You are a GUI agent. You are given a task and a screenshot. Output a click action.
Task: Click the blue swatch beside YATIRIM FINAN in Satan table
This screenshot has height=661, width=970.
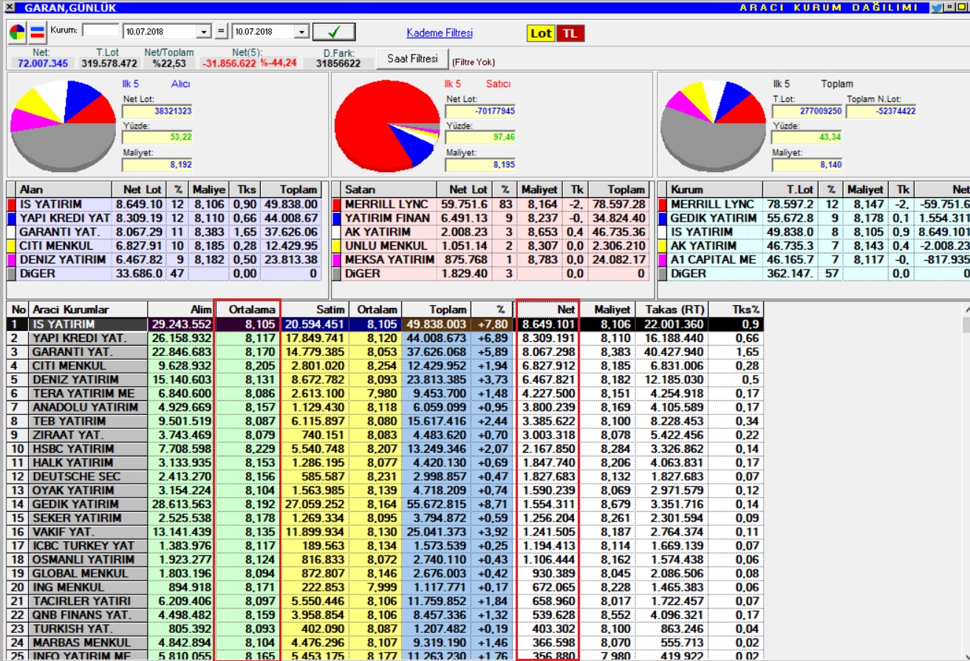[337, 218]
